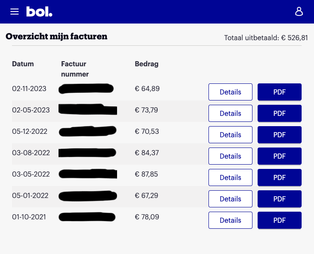Select the Factuur nummer column header
This screenshot has width=314, height=254.
coord(75,69)
